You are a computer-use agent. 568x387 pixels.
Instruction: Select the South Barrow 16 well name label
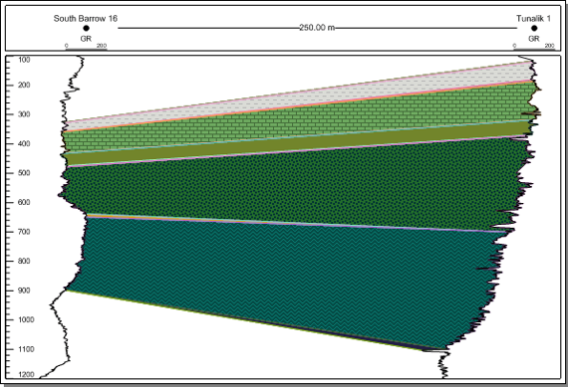tap(86, 19)
